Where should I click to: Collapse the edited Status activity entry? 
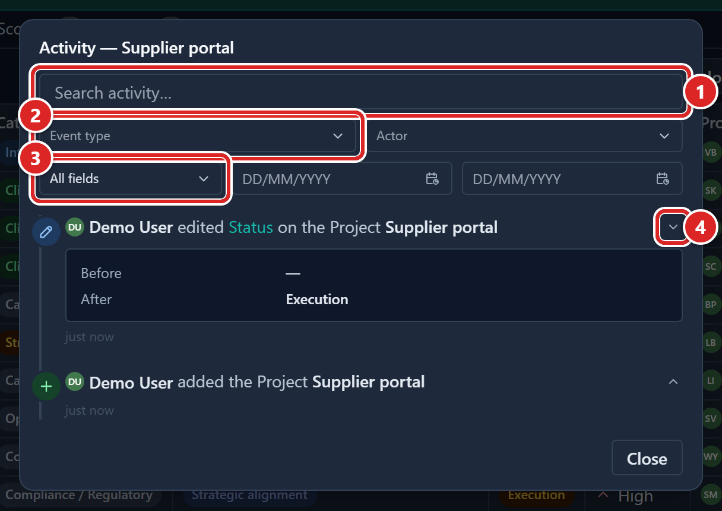pyautogui.click(x=673, y=227)
